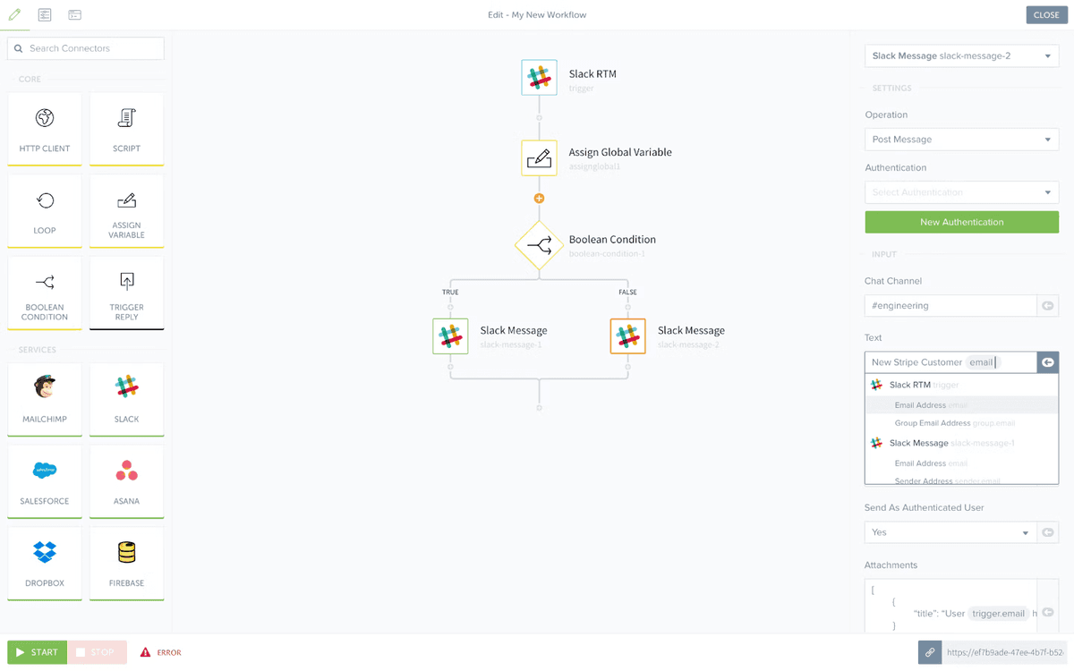Open the Send As Authenticated User dropdown
1074x671 pixels.
pyautogui.click(x=950, y=532)
